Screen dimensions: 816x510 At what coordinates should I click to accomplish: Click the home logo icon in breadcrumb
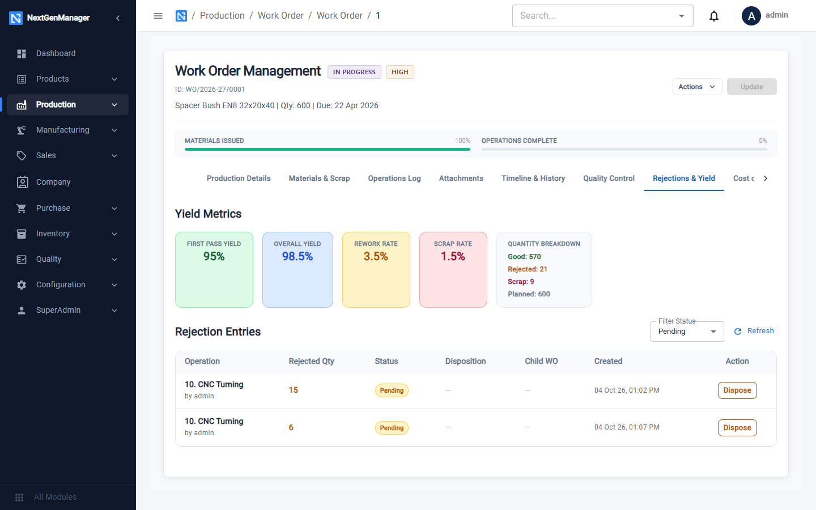click(x=181, y=16)
